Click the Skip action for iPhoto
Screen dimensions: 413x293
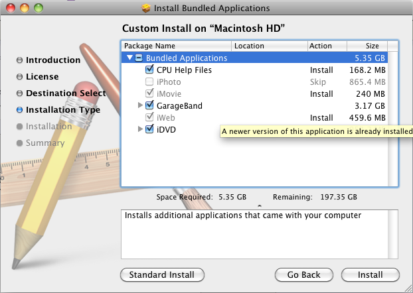click(317, 82)
